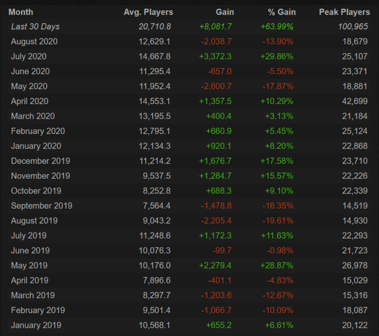Screen dimensions: 379x336
Task: Click the 42,699 peak players value
Action: pyautogui.click(x=355, y=101)
